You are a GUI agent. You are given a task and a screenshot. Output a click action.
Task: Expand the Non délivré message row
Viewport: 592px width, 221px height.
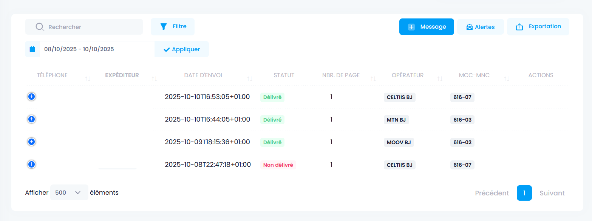32,165
